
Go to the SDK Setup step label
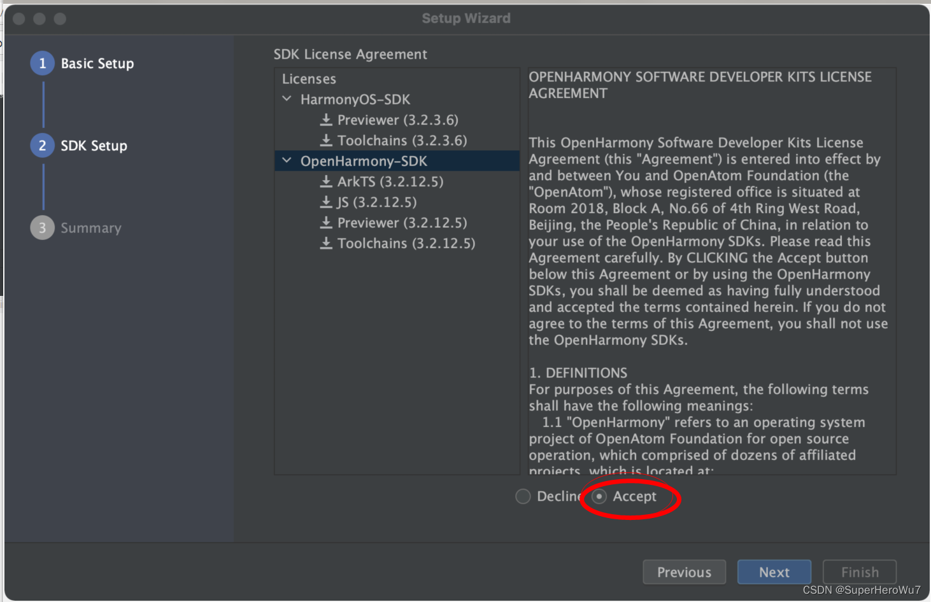click(94, 146)
